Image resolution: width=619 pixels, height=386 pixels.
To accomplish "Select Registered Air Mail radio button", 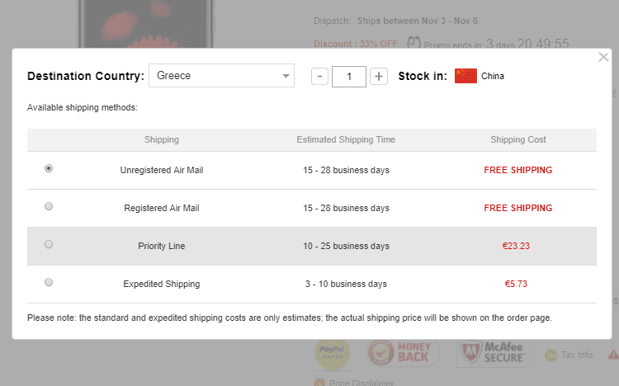I will [49, 206].
